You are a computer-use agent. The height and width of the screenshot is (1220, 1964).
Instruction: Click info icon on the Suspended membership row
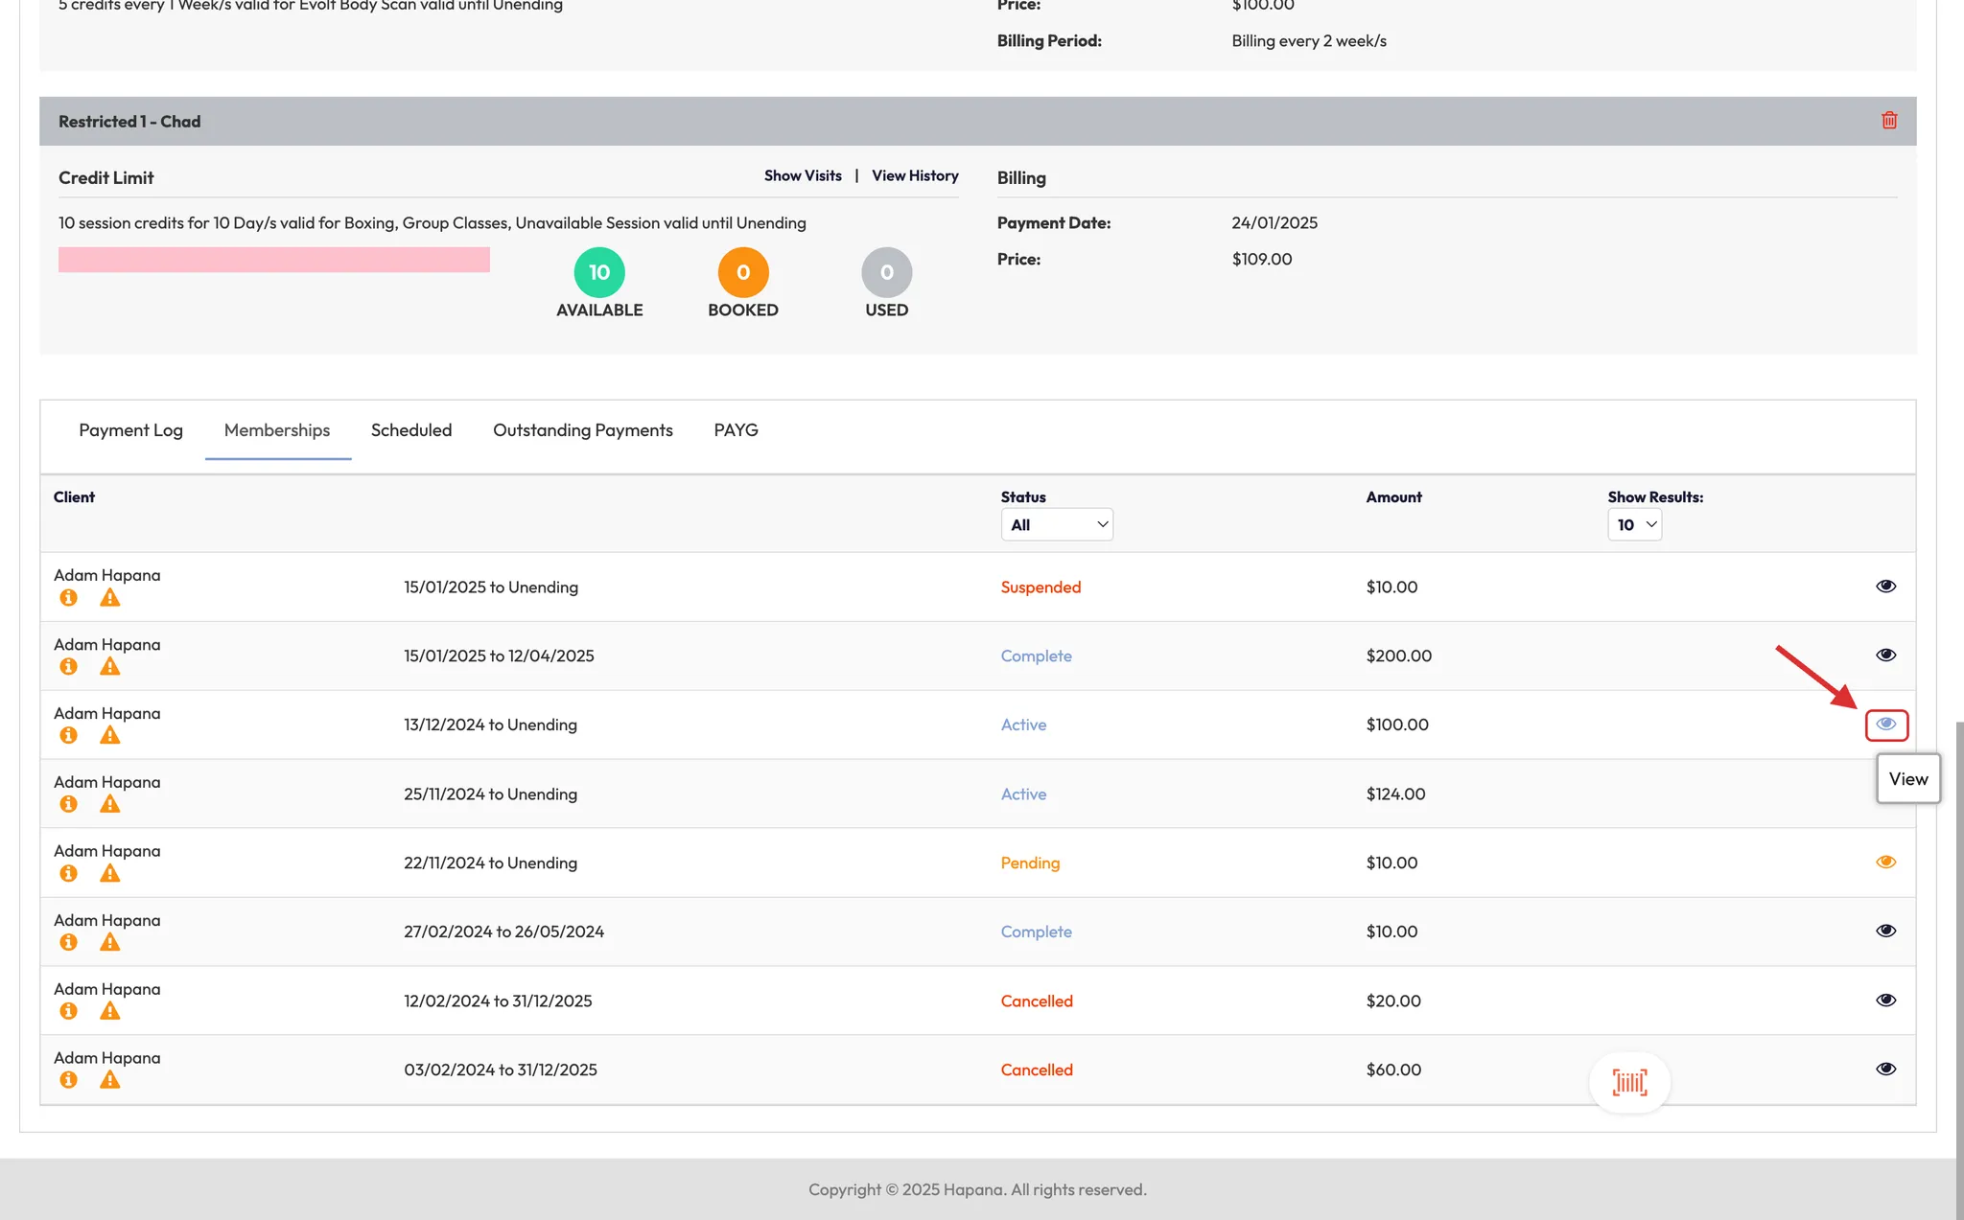[68, 598]
